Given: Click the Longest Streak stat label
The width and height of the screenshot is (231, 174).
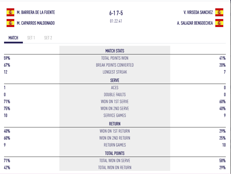Looking at the screenshot, I should [x=115, y=72].
